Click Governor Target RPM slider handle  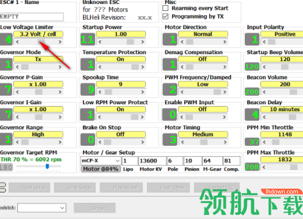point(47,166)
